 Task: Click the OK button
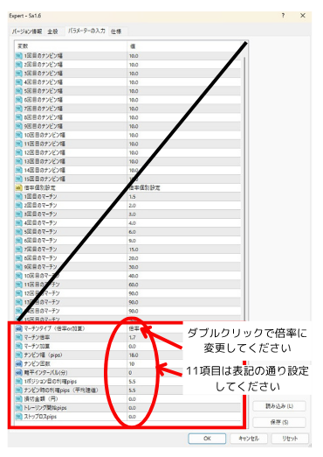[x=207, y=439]
